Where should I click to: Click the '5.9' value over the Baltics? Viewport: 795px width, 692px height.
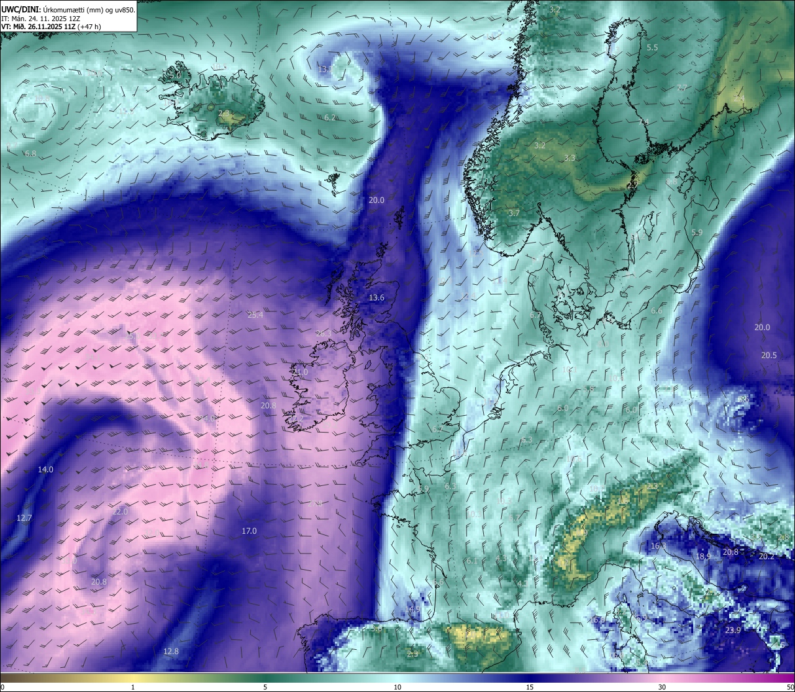[x=697, y=232]
